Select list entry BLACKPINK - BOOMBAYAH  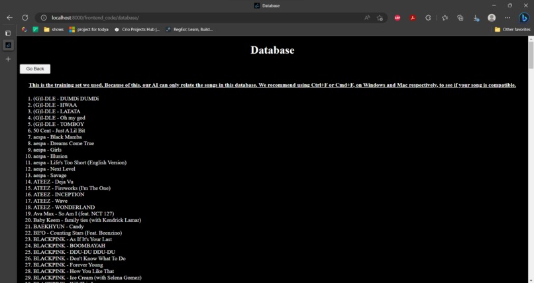(69, 246)
